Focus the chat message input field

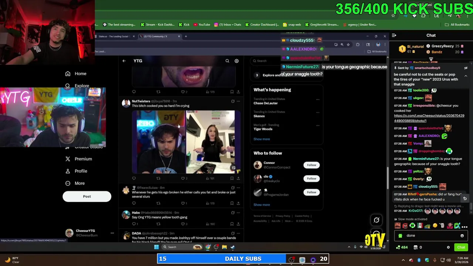point(431,236)
